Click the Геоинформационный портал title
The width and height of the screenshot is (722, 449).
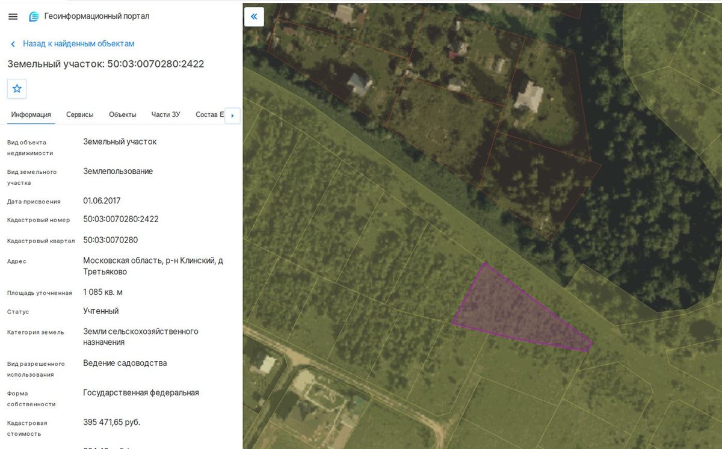[x=97, y=16]
